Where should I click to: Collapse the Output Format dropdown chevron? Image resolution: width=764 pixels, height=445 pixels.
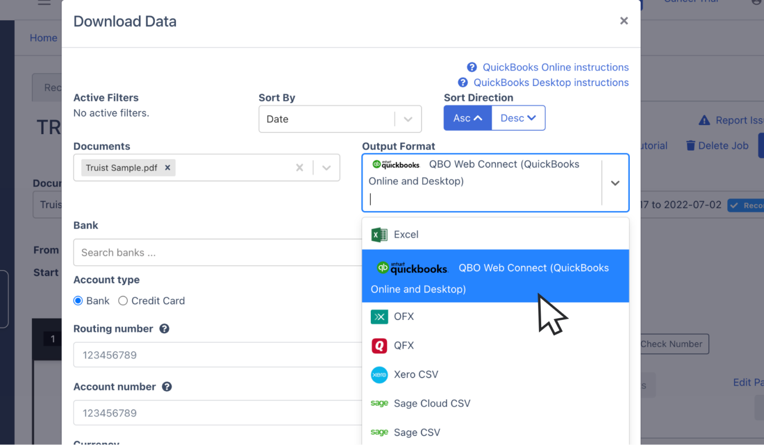click(615, 183)
